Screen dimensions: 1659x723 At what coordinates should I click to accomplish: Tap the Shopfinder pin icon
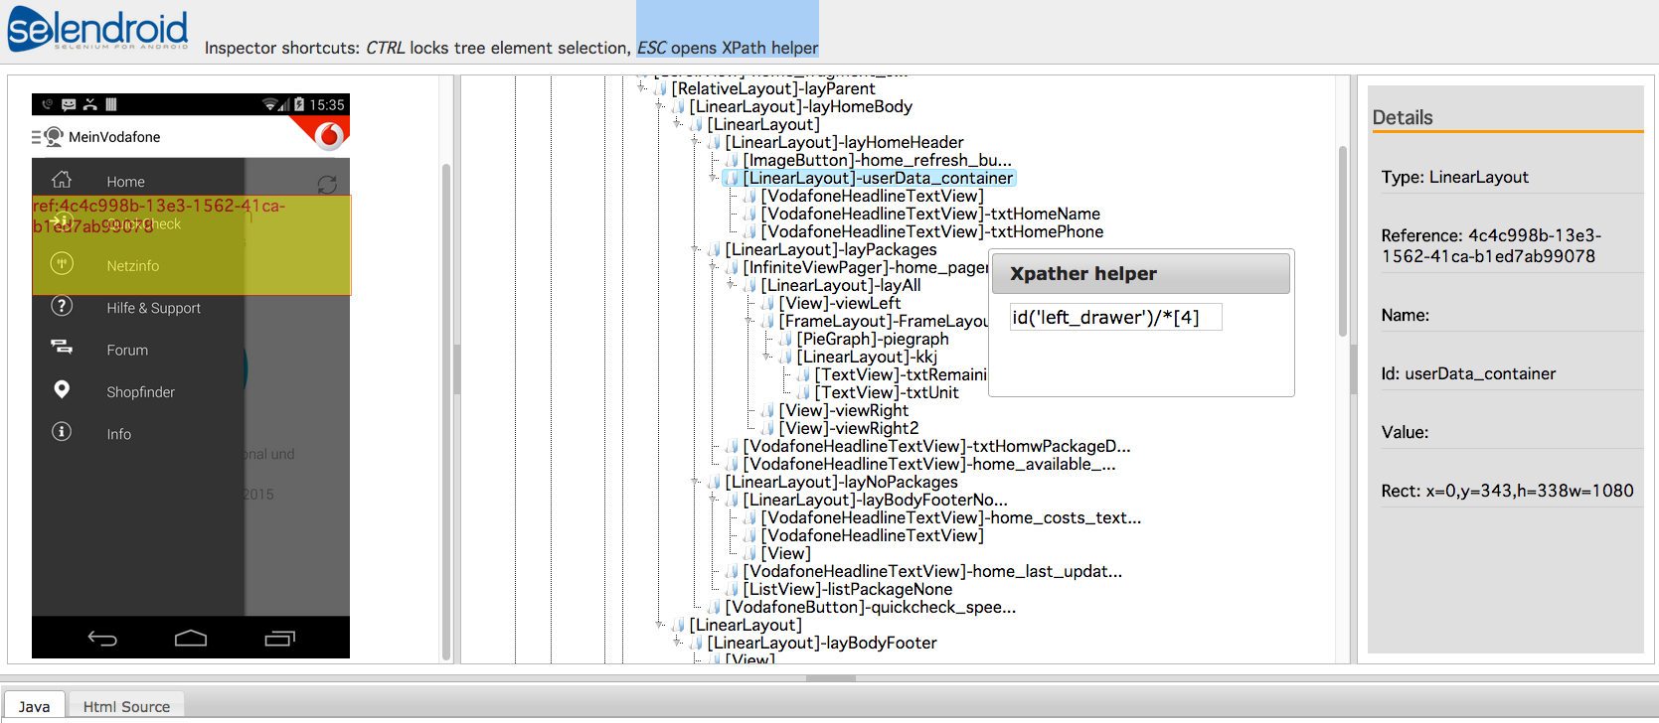(62, 389)
